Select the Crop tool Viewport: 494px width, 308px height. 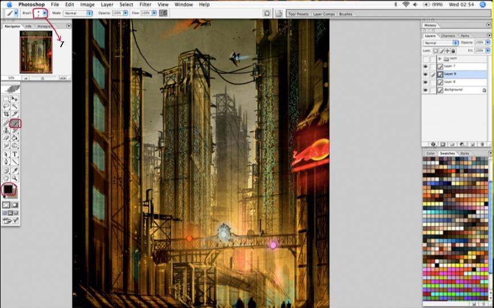6,114
